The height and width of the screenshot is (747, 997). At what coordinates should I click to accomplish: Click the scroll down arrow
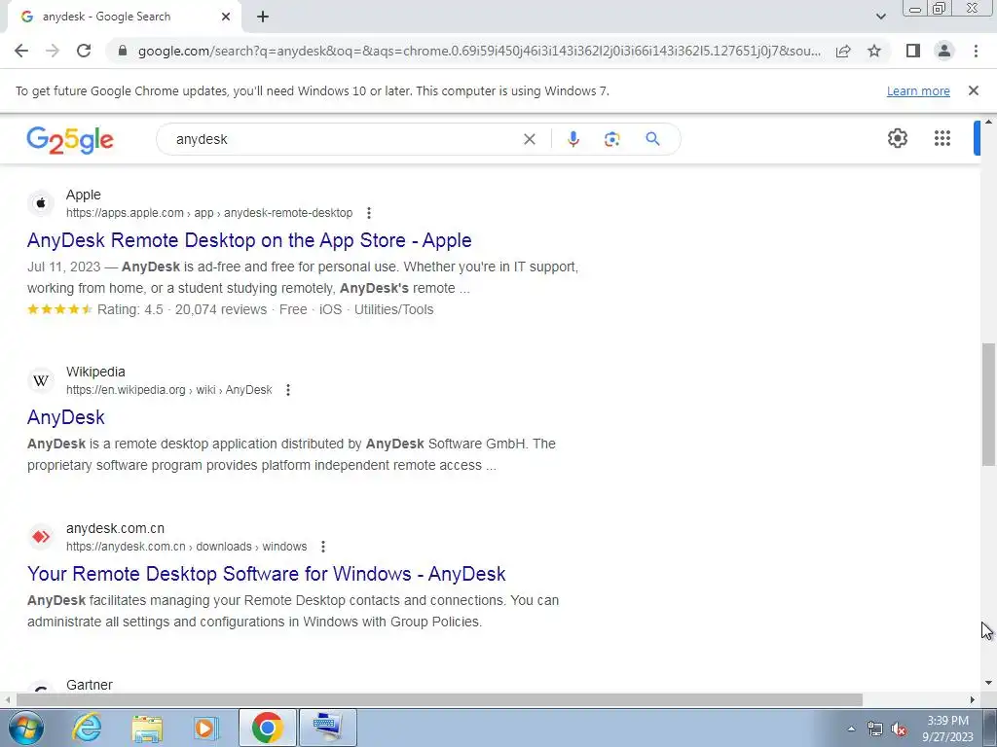pos(988,683)
